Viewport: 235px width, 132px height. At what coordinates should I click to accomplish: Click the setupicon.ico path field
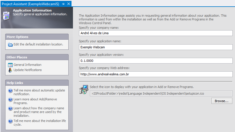click(161, 93)
